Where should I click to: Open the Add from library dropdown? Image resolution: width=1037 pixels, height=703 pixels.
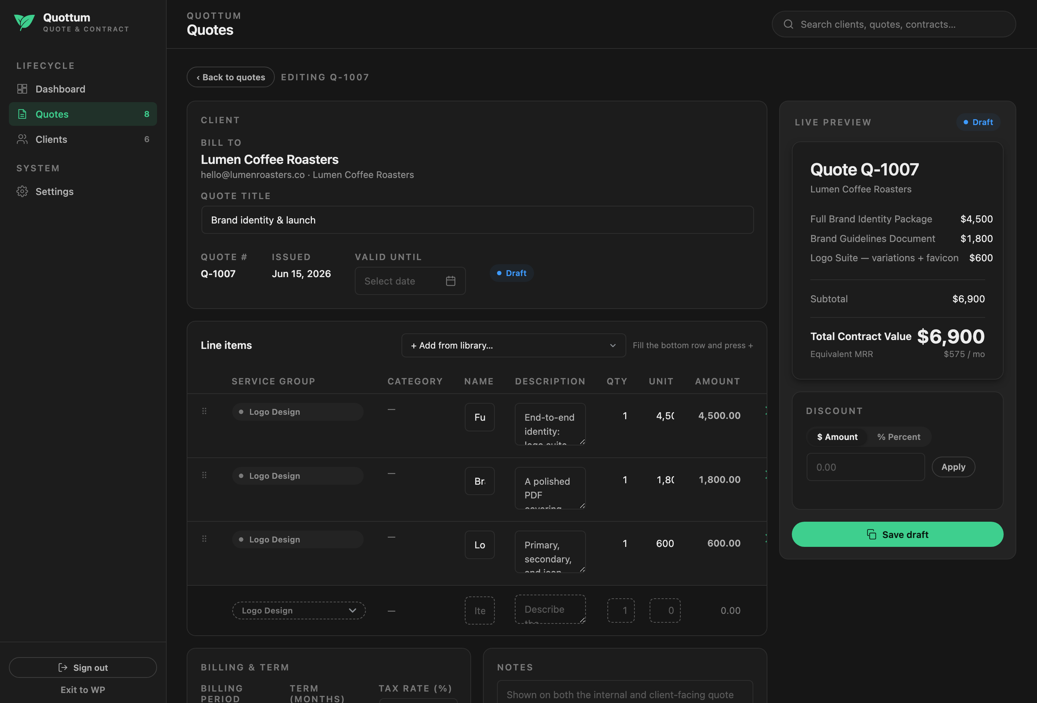pos(514,346)
